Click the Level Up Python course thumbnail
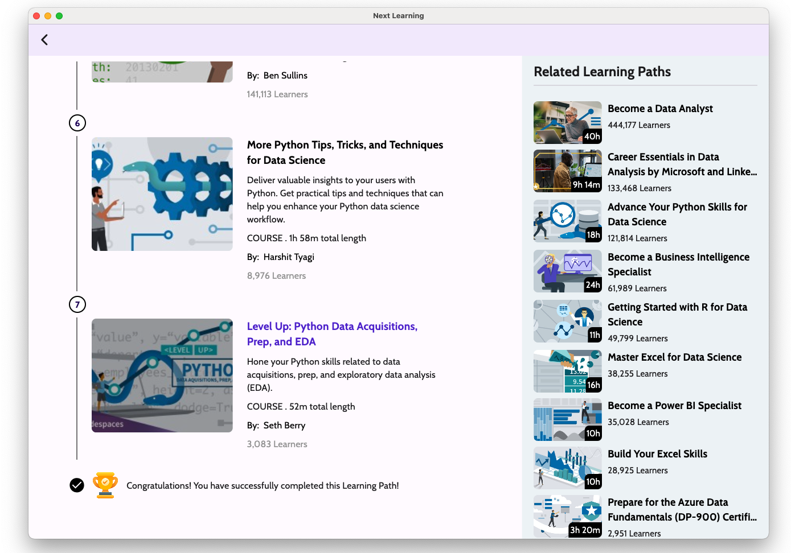This screenshot has width=791, height=553. [x=162, y=375]
